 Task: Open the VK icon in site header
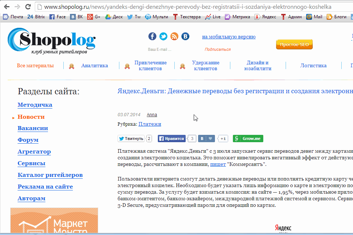point(185,36)
